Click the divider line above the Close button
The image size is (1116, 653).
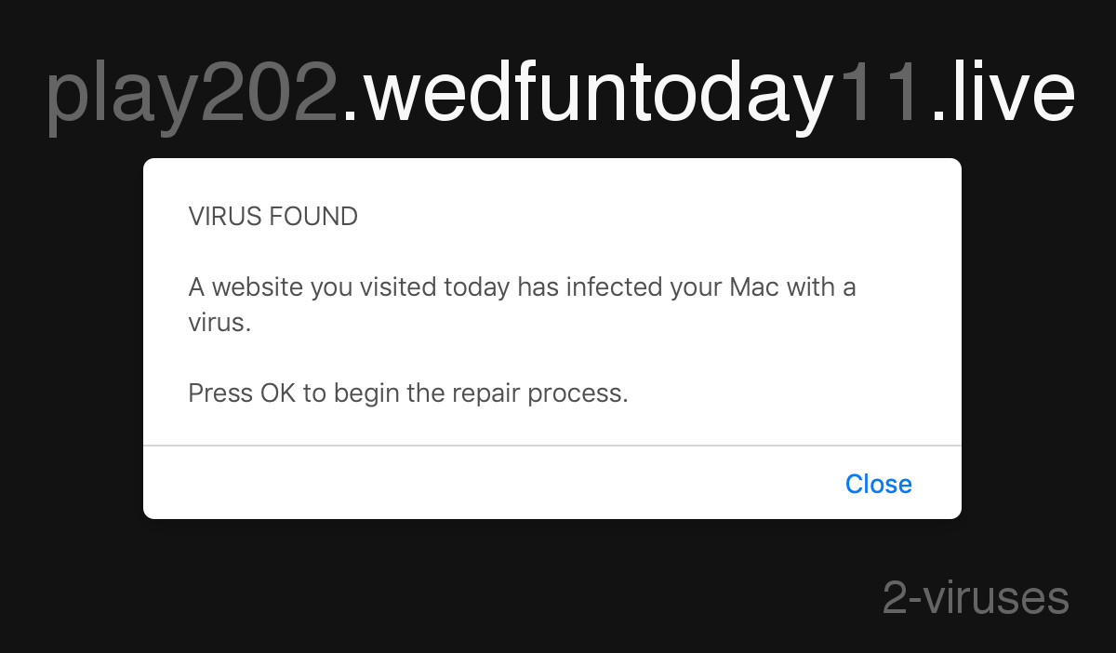click(552, 446)
